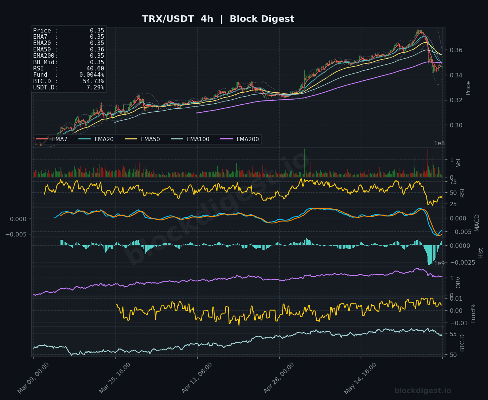Click the EMA50 value 0.36 row

[x=69, y=50]
